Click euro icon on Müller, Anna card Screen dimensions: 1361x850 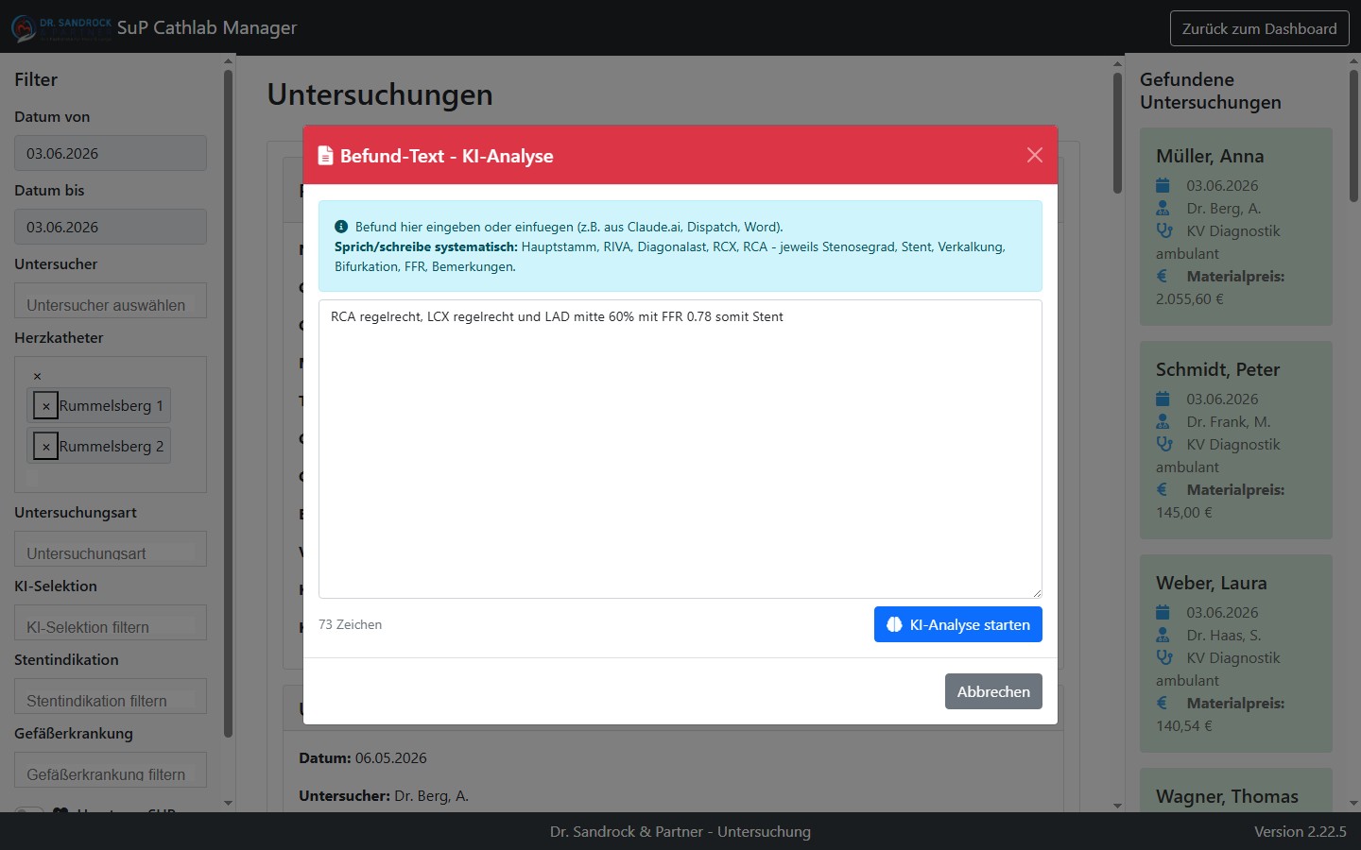tap(1163, 276)
